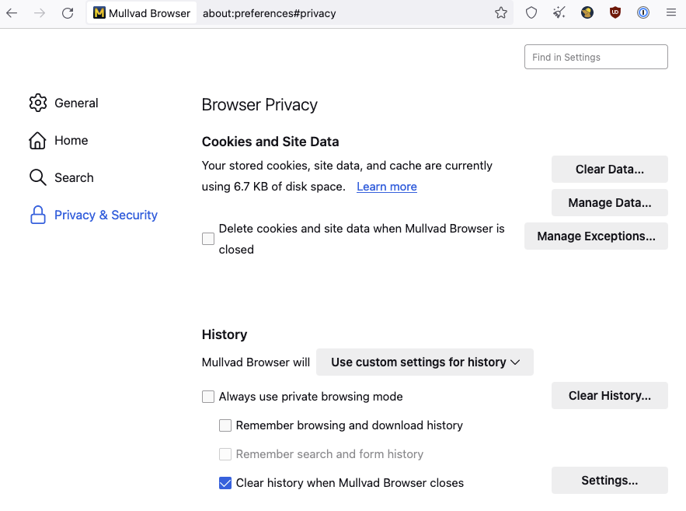Image resolution: width=686 pixels, height=511 pixels.
Task: Click the bookmark star icon
Action: click(501, 12)
